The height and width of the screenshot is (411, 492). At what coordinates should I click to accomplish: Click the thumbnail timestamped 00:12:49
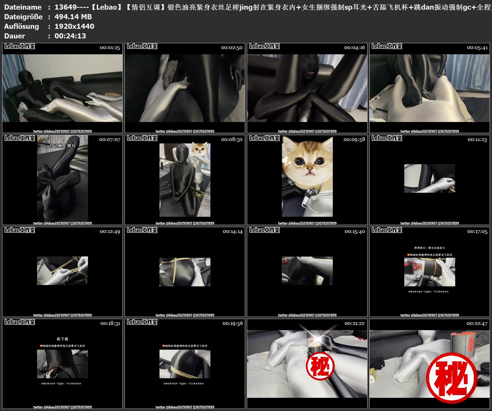click(62, 271)
